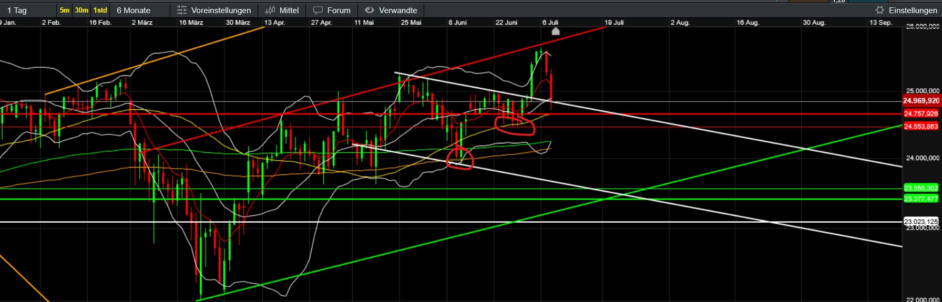Switch to the 30m interval
The image size is (942, 302).
pyautogui.click(x=81, y=11)
